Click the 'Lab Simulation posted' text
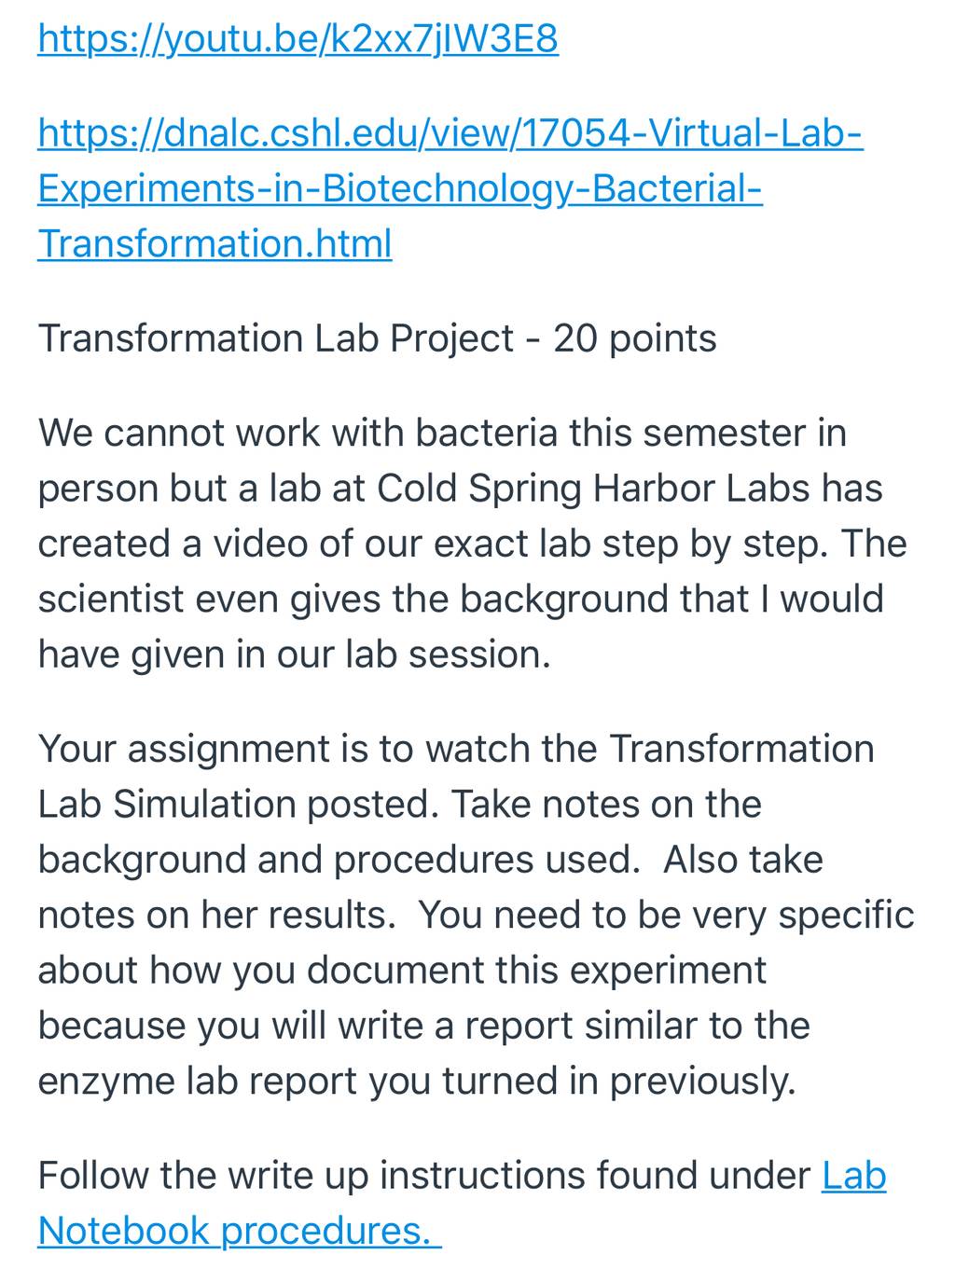 238,804
